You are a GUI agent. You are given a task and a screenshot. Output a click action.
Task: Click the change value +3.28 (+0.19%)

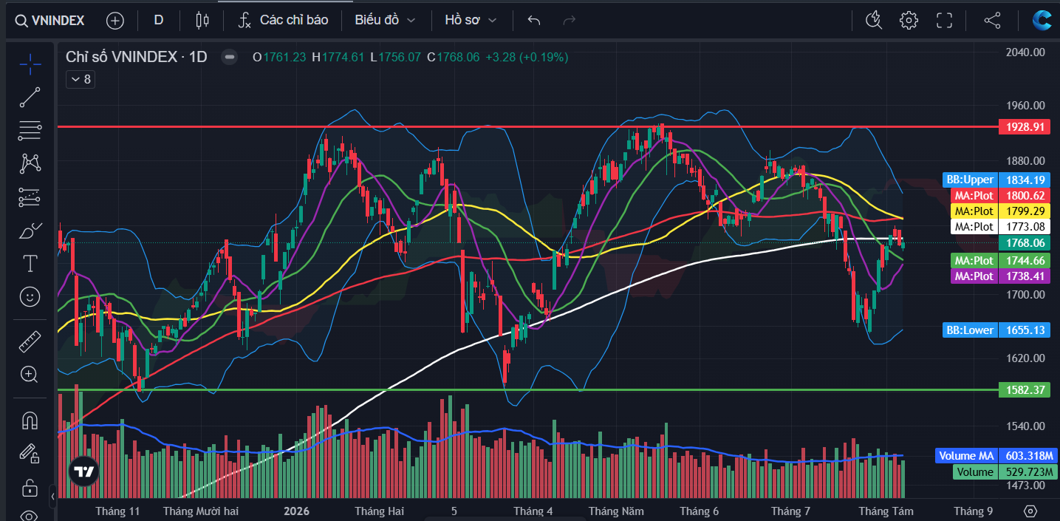pos(527,57)
